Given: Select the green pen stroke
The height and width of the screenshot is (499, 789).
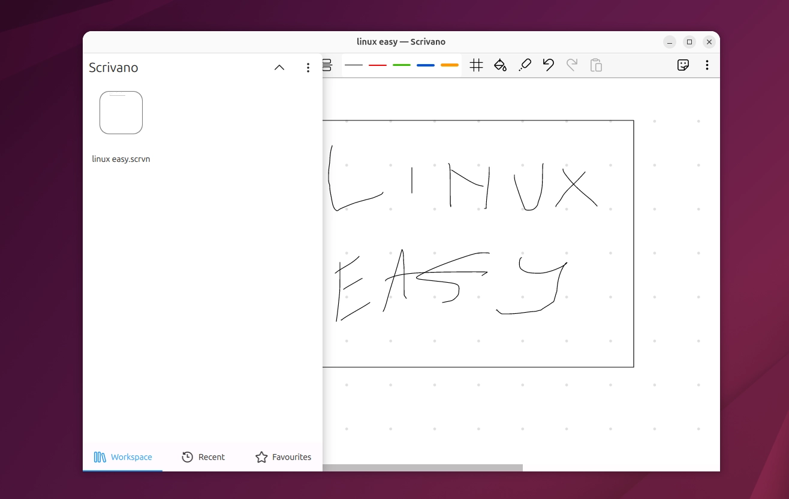Looking at the screenshot, I should 401,65.
